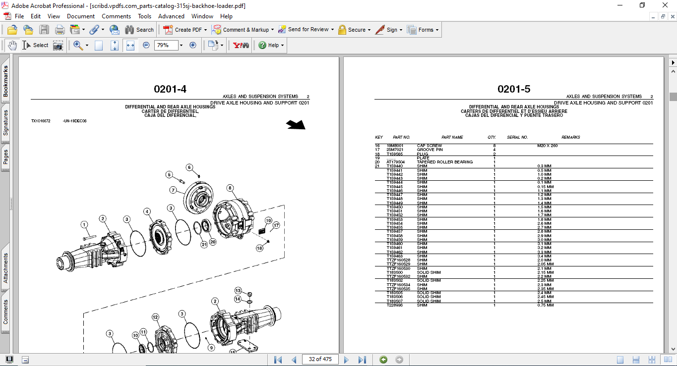The height and width of the screenshot is (366, 677).
Task: Select the Hand tool
Action: click(11, 45)
